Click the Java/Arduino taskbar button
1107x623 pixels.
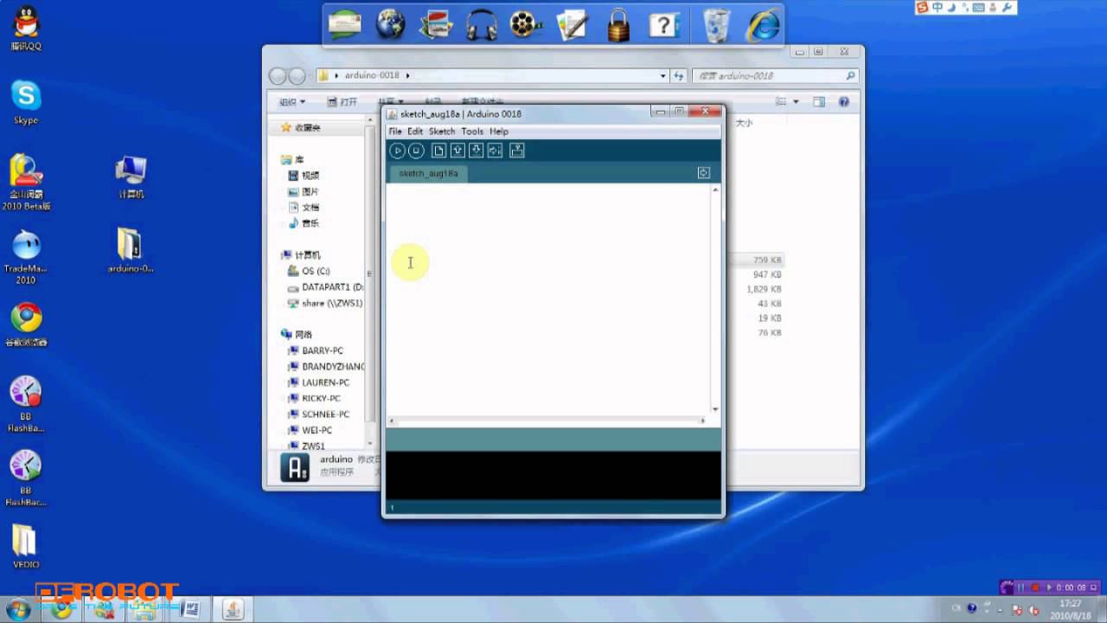click(x=232, y=609)
